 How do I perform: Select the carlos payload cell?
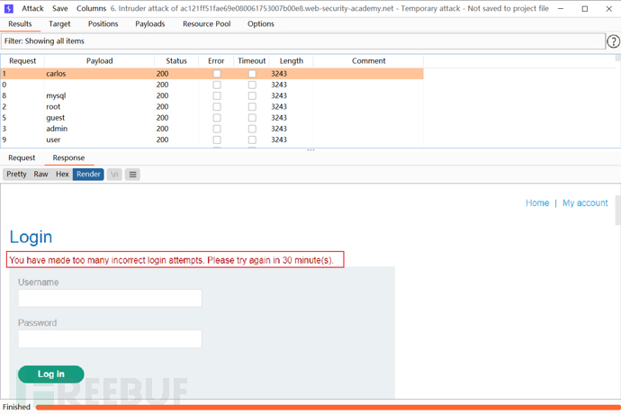point(99,74)
